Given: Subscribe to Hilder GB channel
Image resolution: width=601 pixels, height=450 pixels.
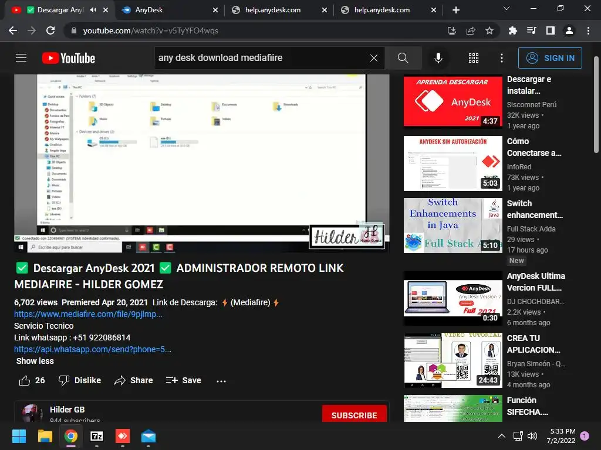Looking at the screenshot, I should [x=354, y=415].
